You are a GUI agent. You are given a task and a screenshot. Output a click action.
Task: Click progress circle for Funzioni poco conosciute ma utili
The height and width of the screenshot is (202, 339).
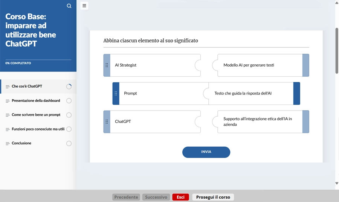pos(69,129)
